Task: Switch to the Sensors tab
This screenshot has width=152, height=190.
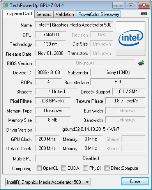Action: [x=44, y=14]
